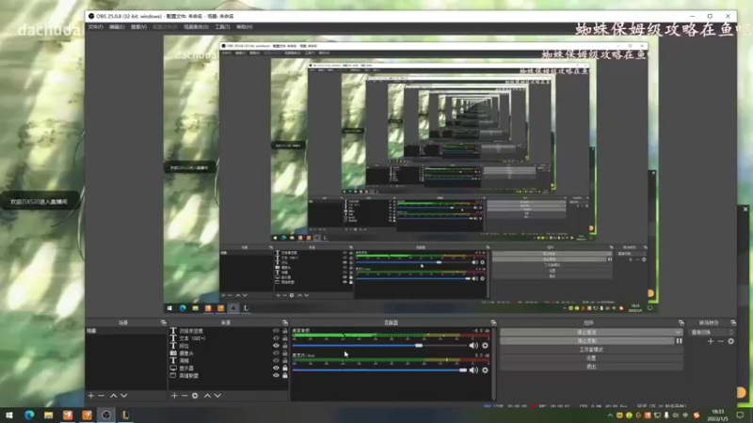Viewport: 753px width, 423px height.
Task: Click the 停止推流 button
Action: 586,332
